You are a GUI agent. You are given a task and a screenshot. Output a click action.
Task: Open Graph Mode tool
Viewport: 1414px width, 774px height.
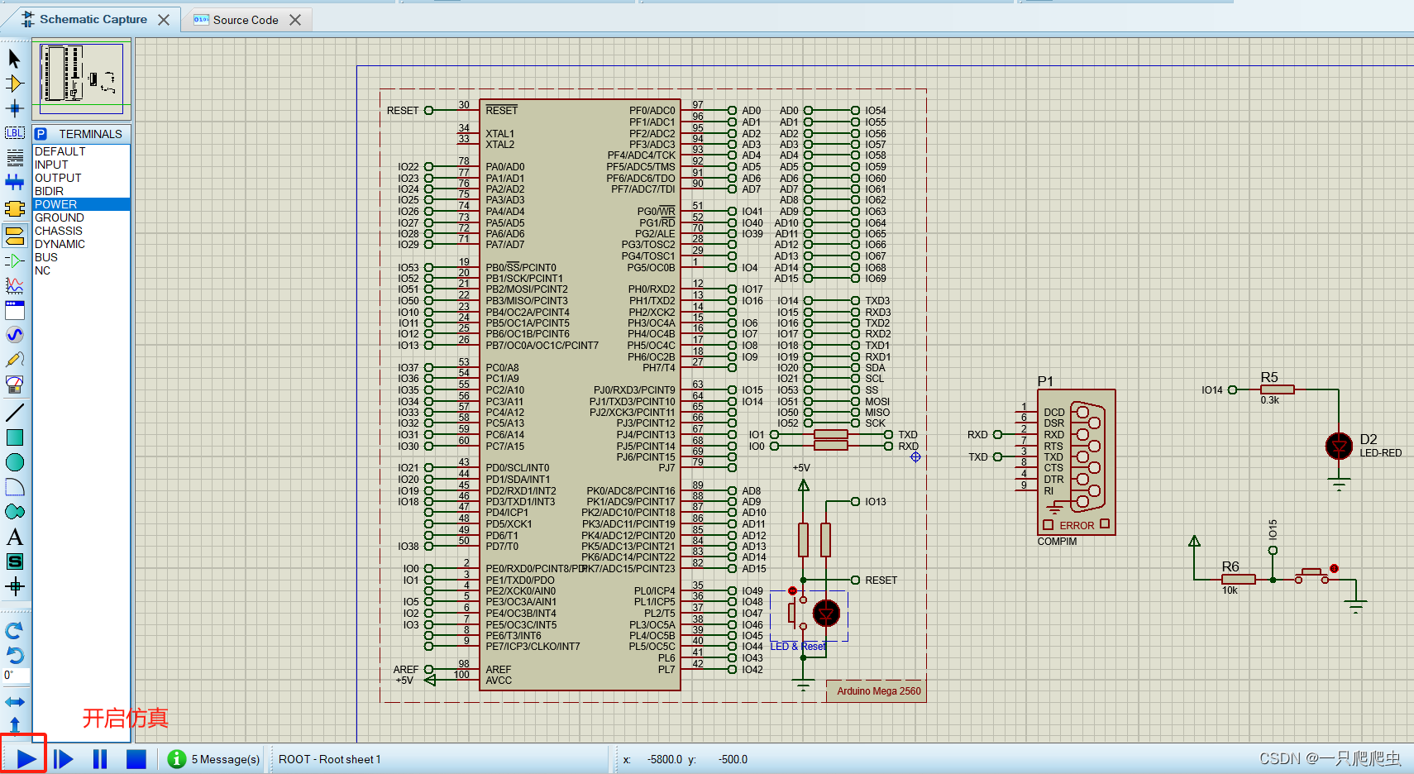click(14, 286)
